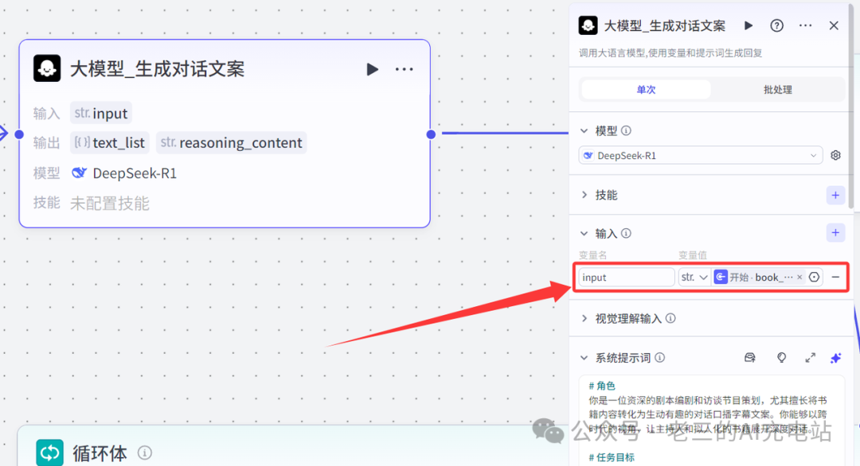Click the canvas node's model avatar icon
Viewport: 860px width, 466px height.
point(47,68)
